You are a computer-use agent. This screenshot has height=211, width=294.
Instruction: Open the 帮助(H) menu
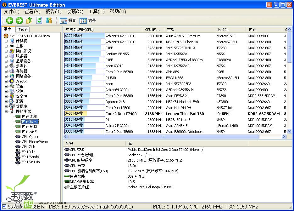[118, 12]
